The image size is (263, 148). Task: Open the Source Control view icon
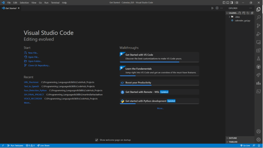(258, 25)
